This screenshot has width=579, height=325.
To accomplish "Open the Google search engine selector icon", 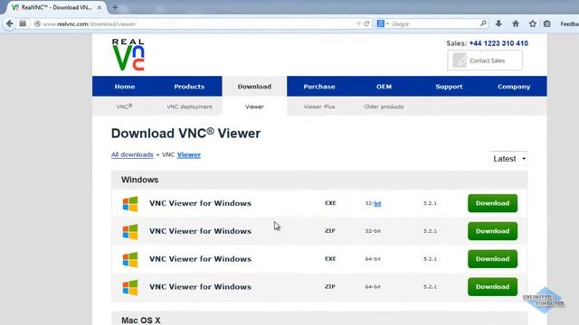I will 382,24.
